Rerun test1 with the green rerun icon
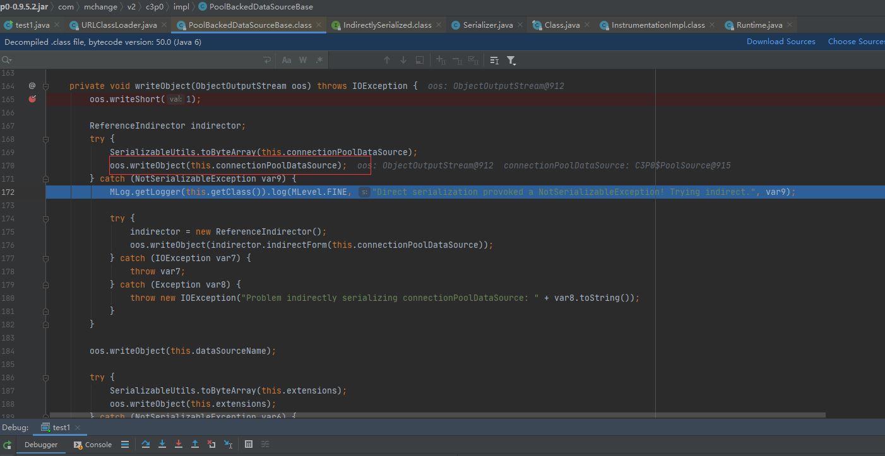885x456 pixels. (x=8, y=445)
